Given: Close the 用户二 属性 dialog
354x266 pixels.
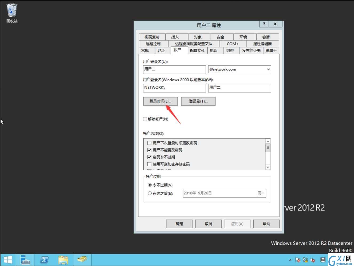Looking at the screenshot, I should [x=275, y=24].
